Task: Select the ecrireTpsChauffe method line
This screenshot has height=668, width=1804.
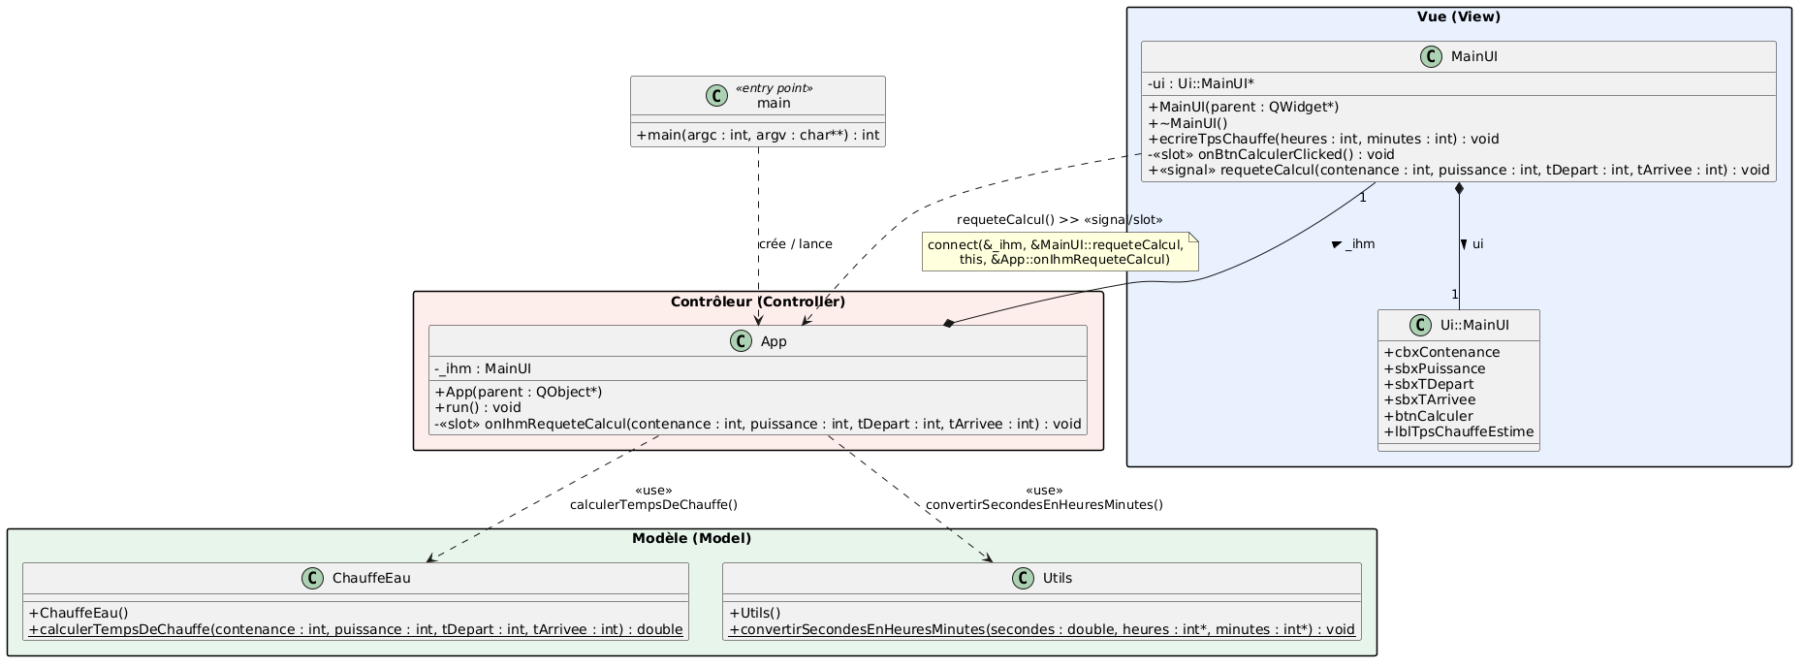Action: point(1323,139)
